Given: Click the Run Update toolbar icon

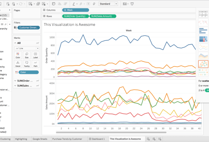Looking at the screenshot, I should (21, 4).
